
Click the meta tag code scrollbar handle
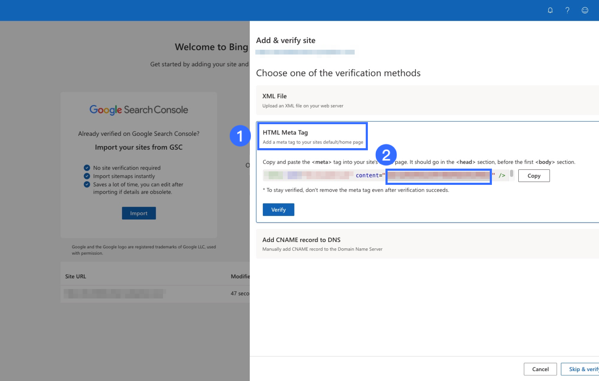click(x=512, y=174)
